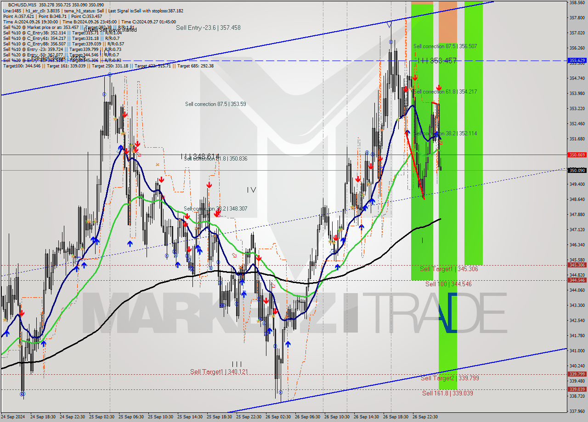
Task: Click the red 345.306 price axis tag
Action: (x=577, y=265)
